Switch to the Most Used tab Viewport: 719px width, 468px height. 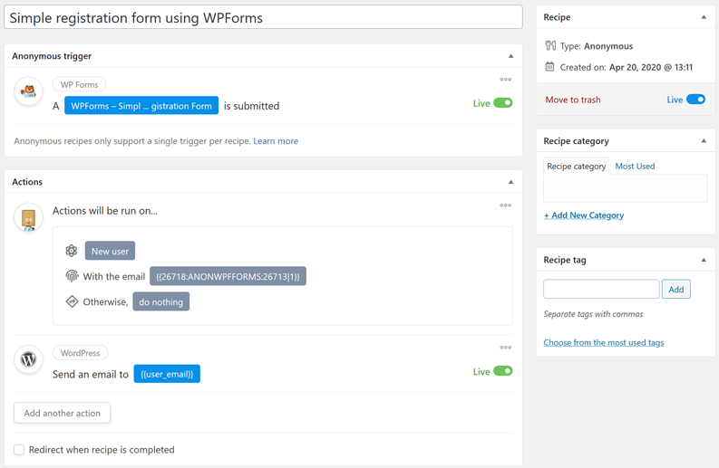pos(635,167)
